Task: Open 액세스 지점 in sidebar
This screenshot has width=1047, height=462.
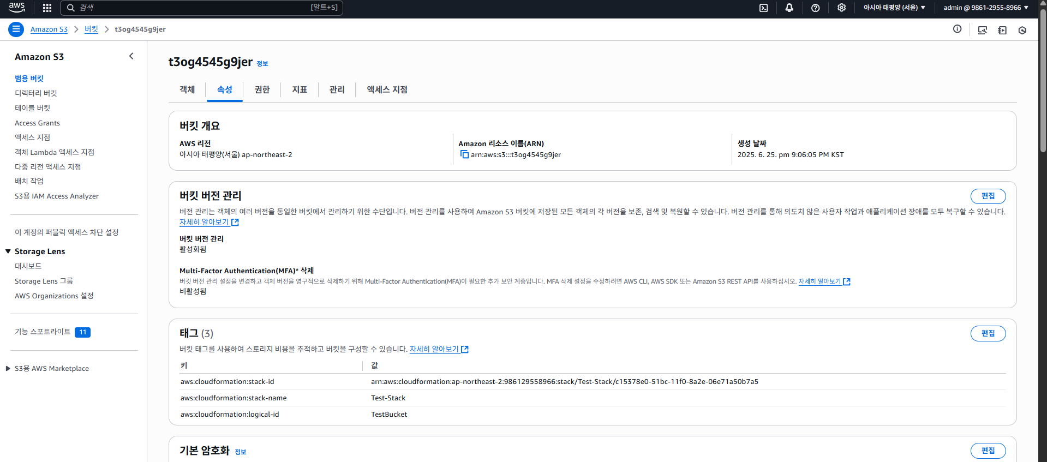Action: click(32, 137)
